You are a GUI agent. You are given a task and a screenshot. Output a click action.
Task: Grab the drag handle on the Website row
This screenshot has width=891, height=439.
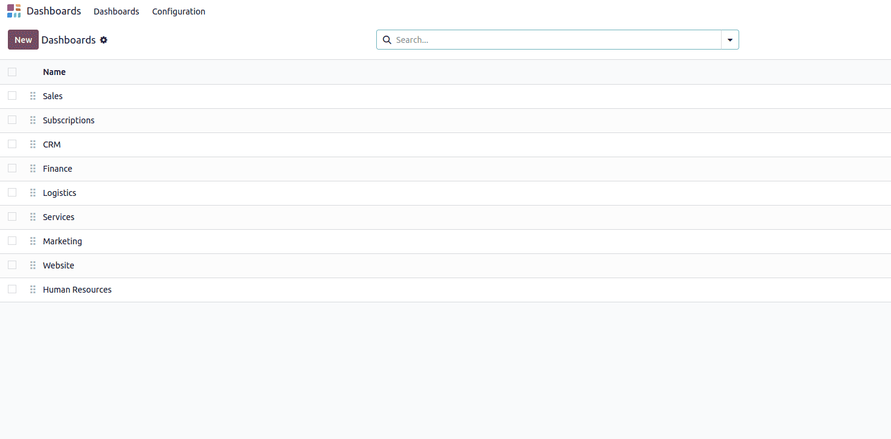[x=33, y=265]
